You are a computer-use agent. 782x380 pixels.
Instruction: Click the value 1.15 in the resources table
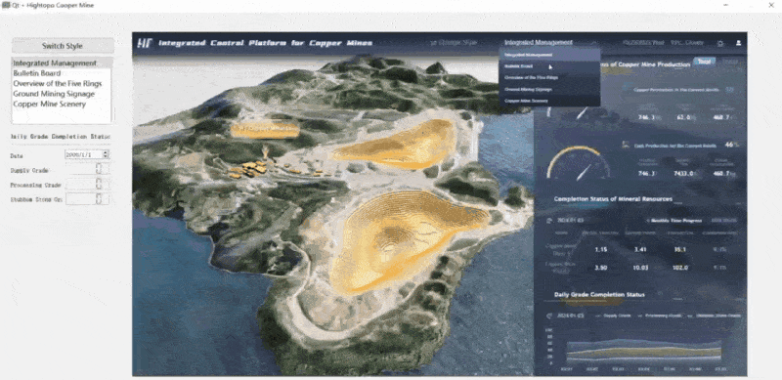point(601,249)
